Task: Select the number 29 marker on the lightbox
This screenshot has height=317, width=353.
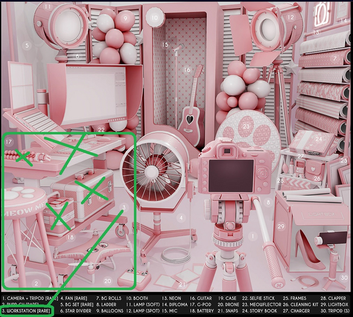Action: coord(281,226)
